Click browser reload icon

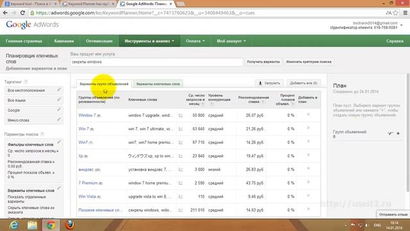[22, 13]
